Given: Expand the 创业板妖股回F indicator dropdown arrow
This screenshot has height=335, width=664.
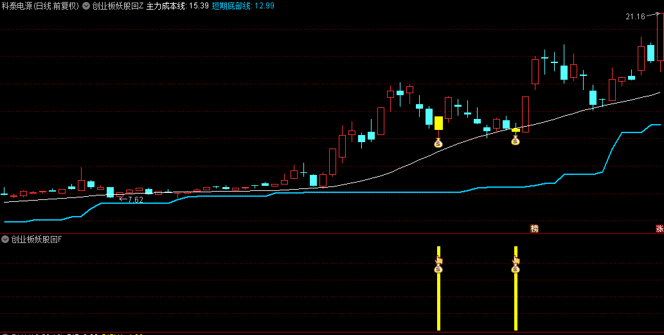Looking at the screenshot, I should coord(5,239).
